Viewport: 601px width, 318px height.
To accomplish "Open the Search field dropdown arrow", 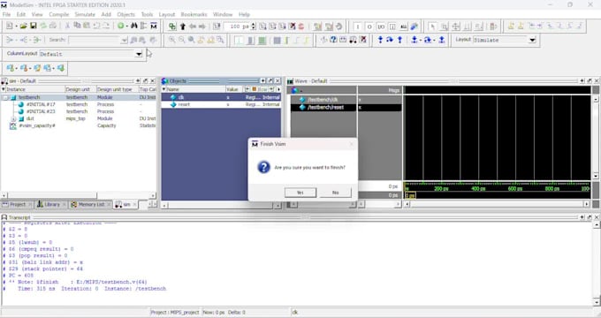I will pyautogui.click(x=125, y=40).
